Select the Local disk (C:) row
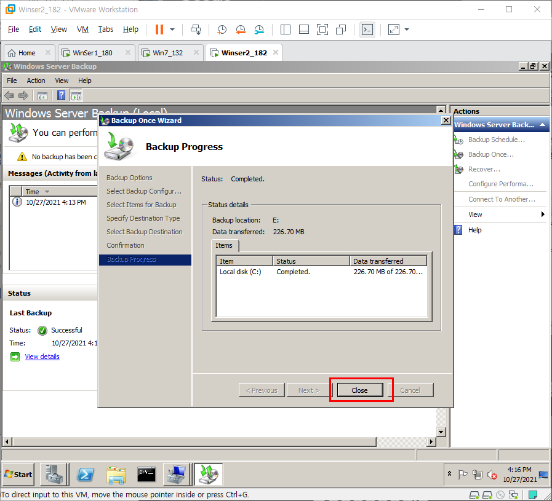Screen dimensions: 552x501 click(x=321, y=272)
